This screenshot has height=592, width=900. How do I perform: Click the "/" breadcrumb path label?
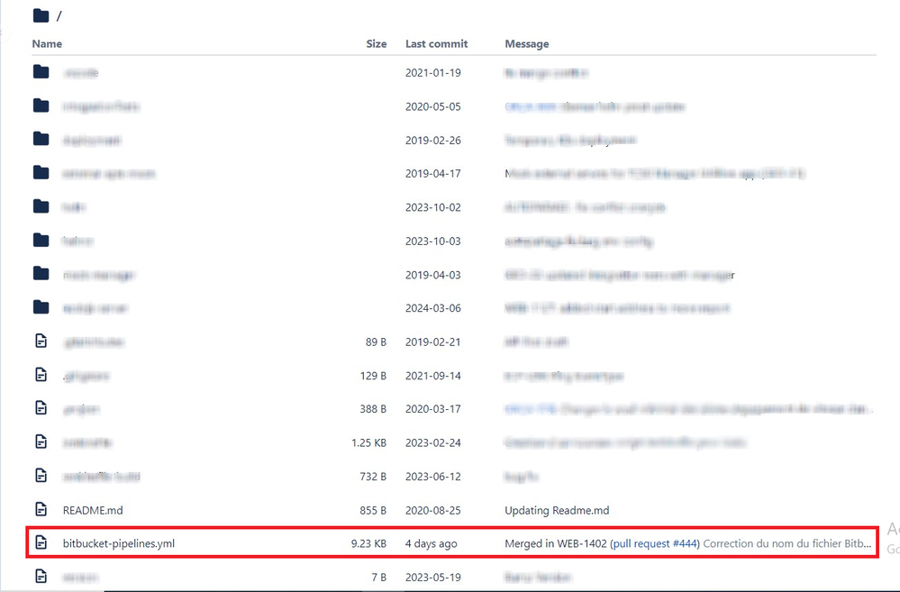[59, 14]
